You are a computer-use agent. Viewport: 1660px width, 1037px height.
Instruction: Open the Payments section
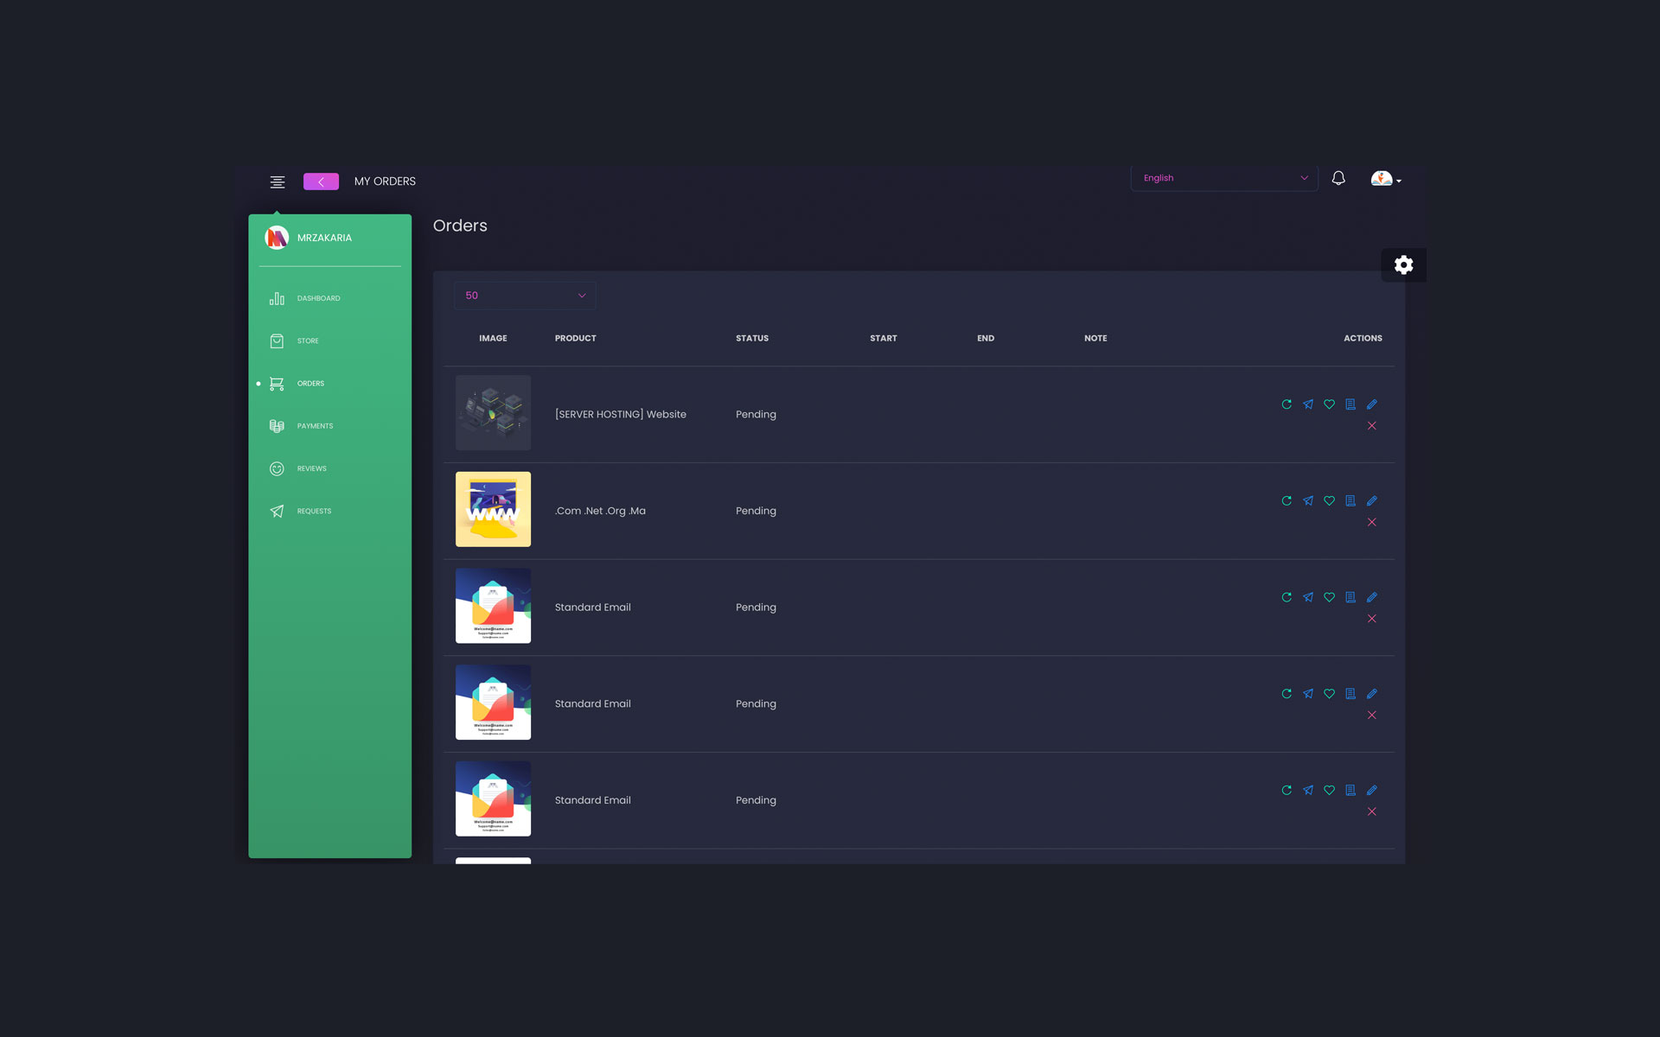coord(315,425)
